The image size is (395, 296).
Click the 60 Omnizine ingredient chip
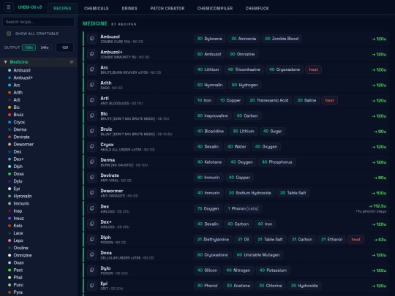[x=242, y=54]
